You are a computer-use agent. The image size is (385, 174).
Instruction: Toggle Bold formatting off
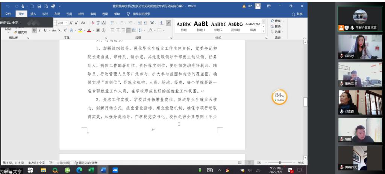34,30
